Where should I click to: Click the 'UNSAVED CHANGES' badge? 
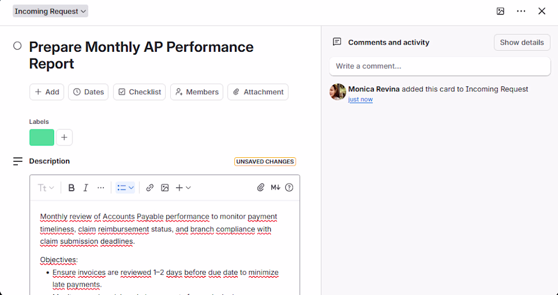(x=265, y=162)
